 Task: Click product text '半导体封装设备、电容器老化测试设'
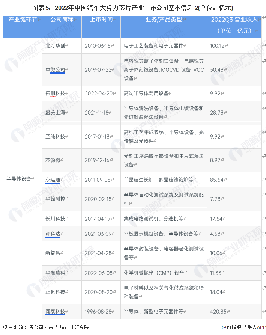point(164,249)
